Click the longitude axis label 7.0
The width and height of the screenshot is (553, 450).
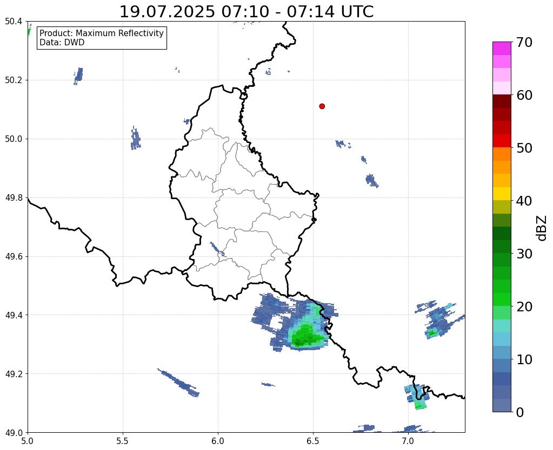[408, 441]
